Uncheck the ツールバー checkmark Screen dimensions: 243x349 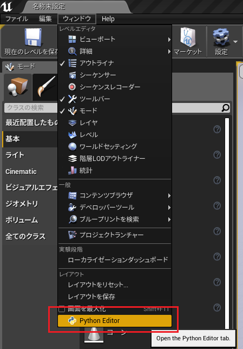pos(62,99)
